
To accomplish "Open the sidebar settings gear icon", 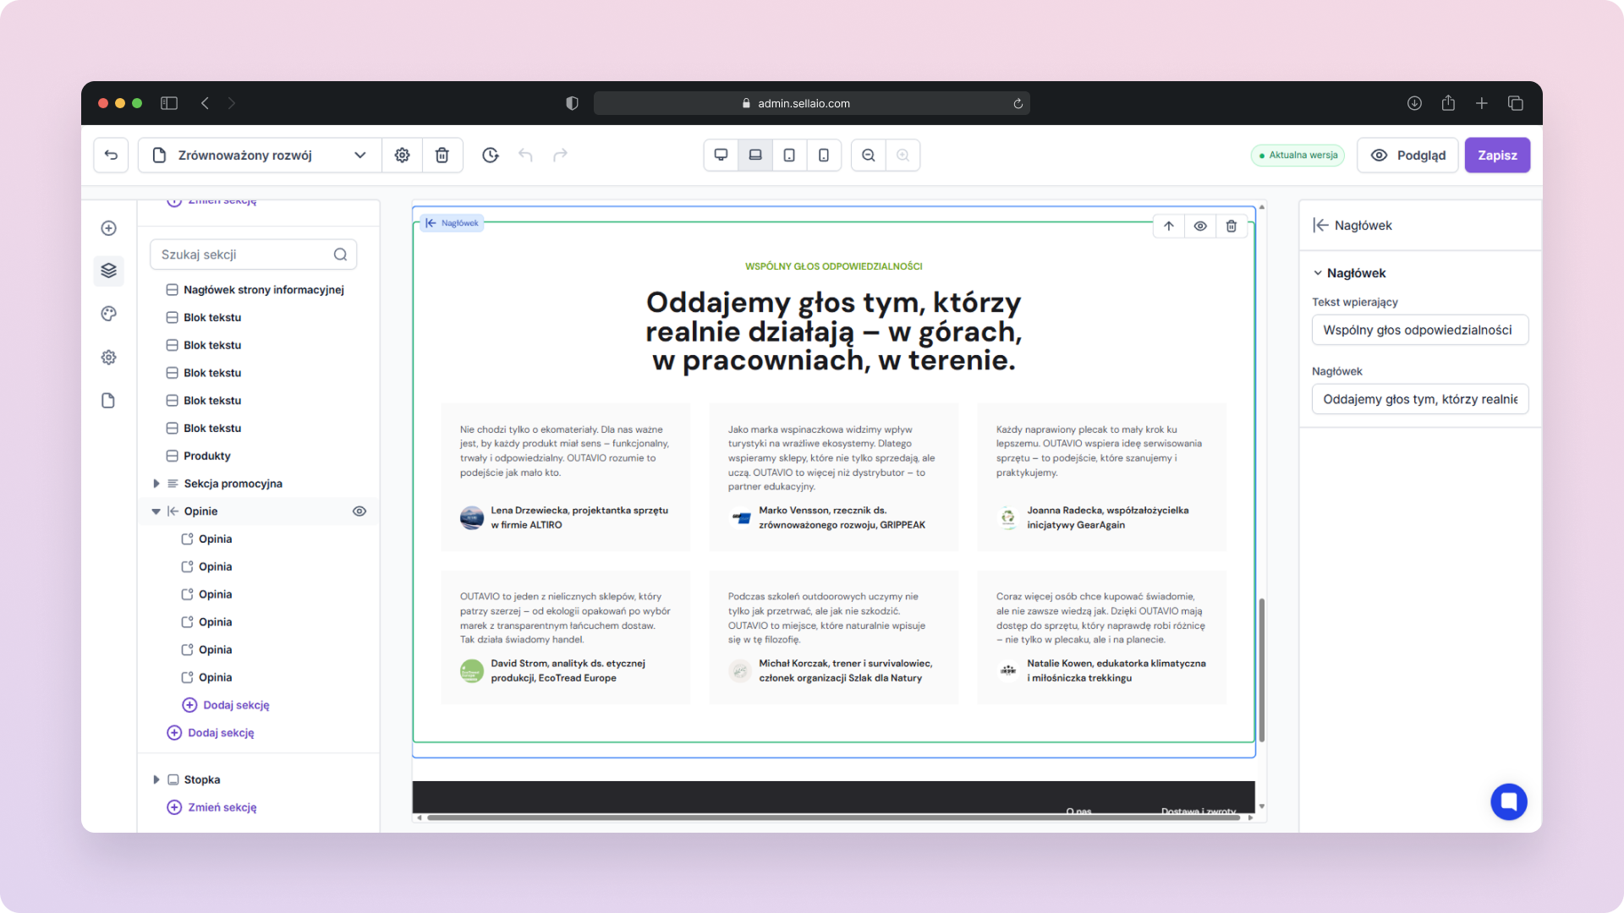I will 108,358.
